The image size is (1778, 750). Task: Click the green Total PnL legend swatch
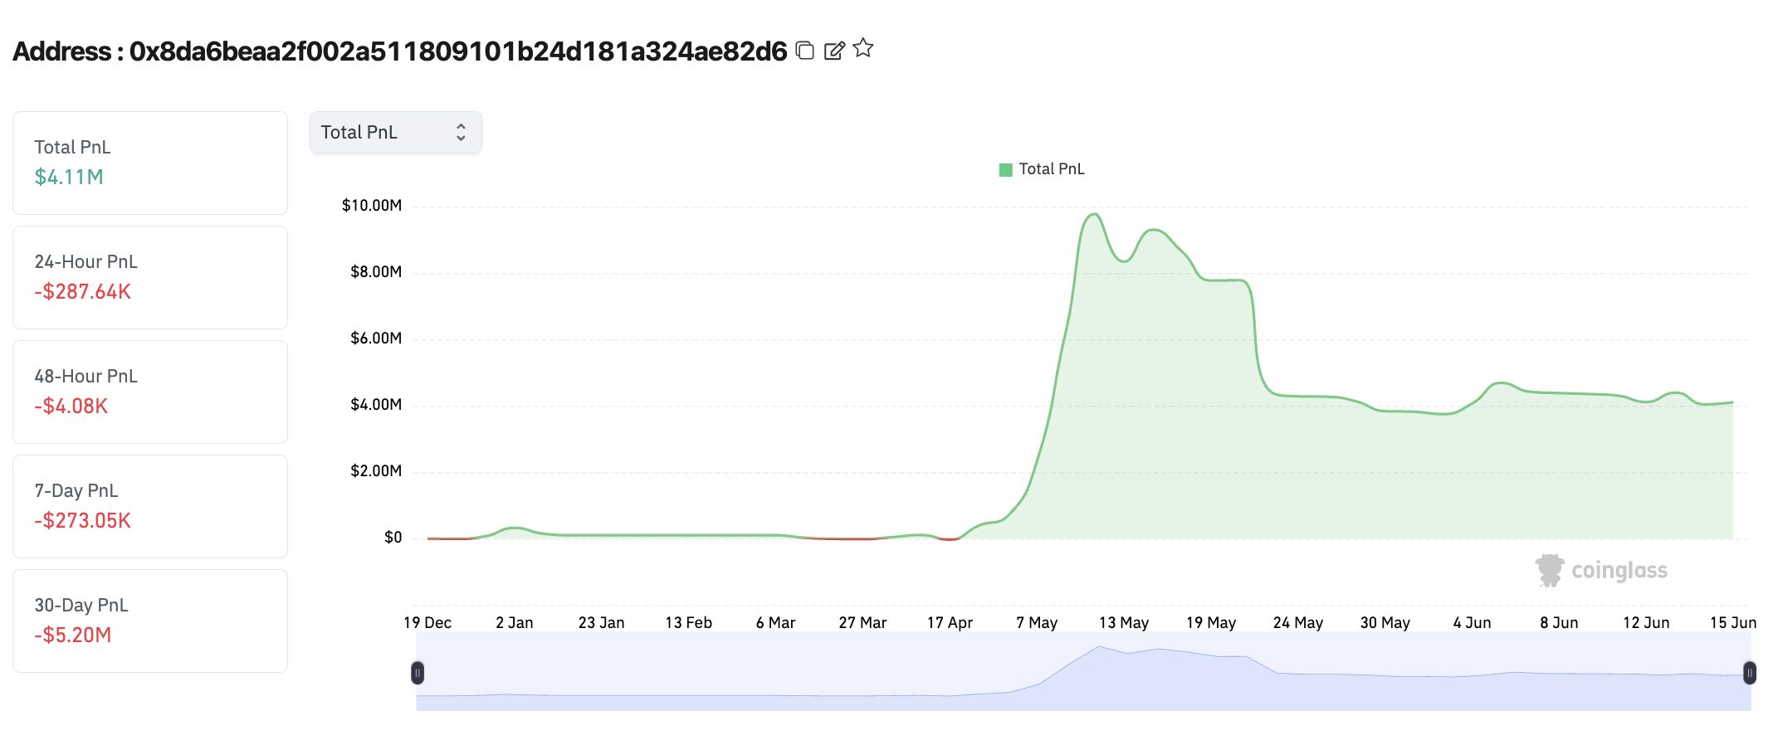1005,170
